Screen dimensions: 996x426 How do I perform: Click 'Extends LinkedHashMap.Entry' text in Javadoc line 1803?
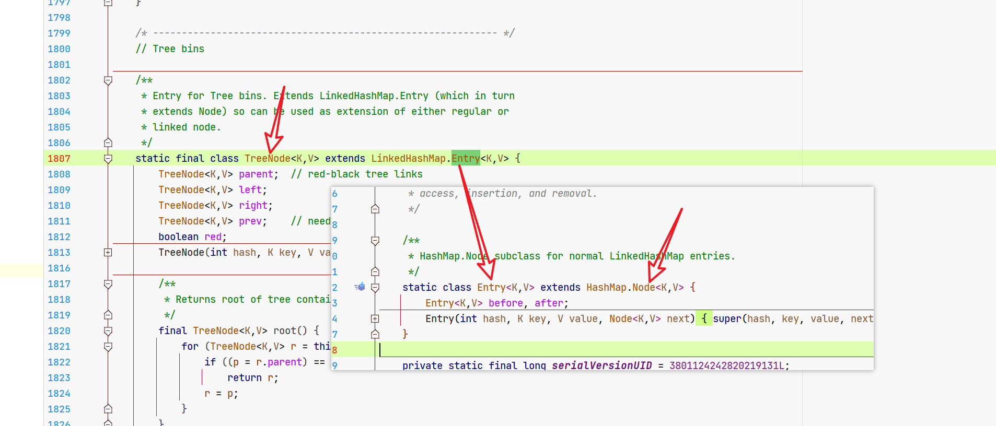351,96
